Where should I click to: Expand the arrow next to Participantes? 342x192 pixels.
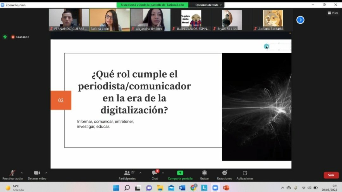141,173
